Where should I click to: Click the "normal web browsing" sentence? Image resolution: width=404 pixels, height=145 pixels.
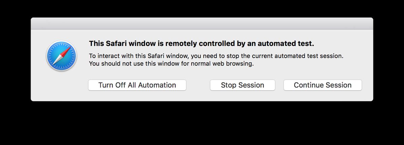pos(171,63)
